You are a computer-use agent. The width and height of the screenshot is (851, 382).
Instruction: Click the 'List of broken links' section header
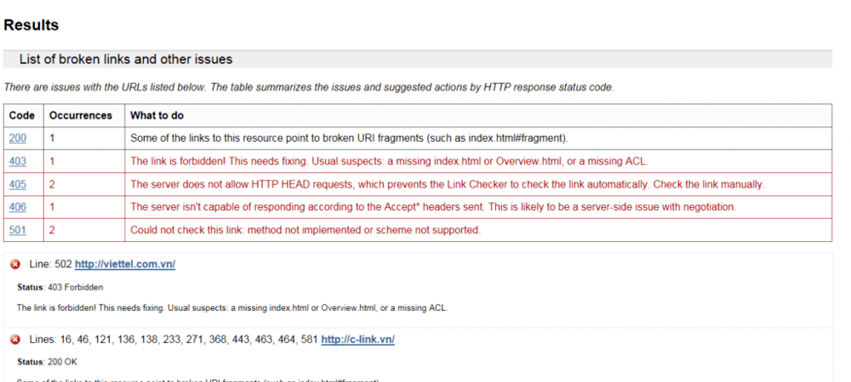(126, 59)
